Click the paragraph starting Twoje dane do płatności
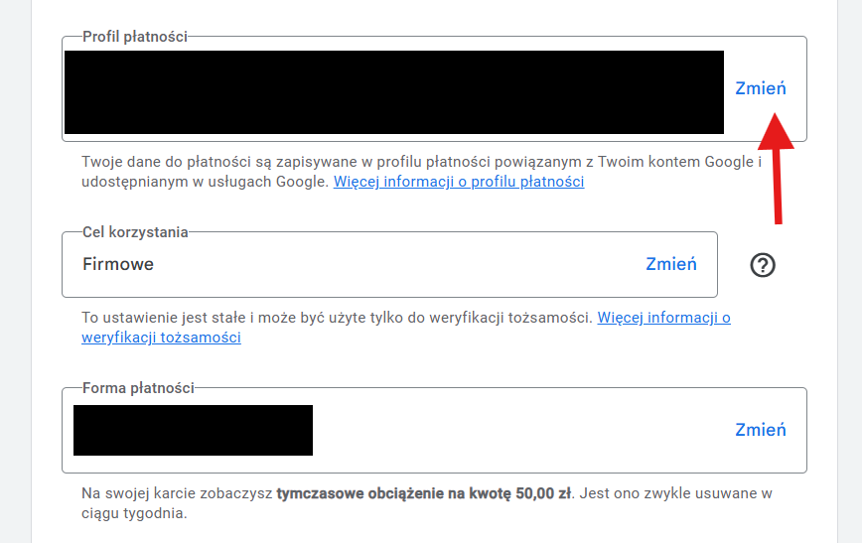Viewport: 862px width, 543px height. pyautogui.click(x=422, y=172)
